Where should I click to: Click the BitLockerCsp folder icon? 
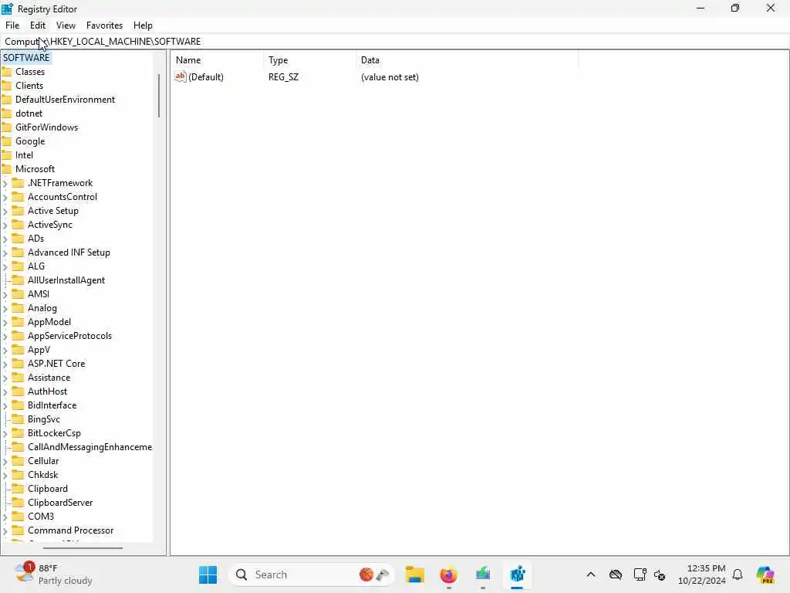tap(18, 433)
